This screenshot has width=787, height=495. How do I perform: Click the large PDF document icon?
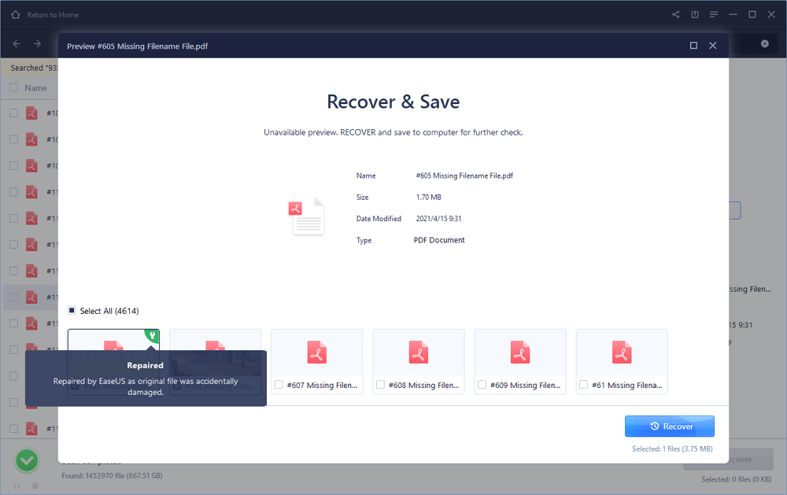point(307,216)
